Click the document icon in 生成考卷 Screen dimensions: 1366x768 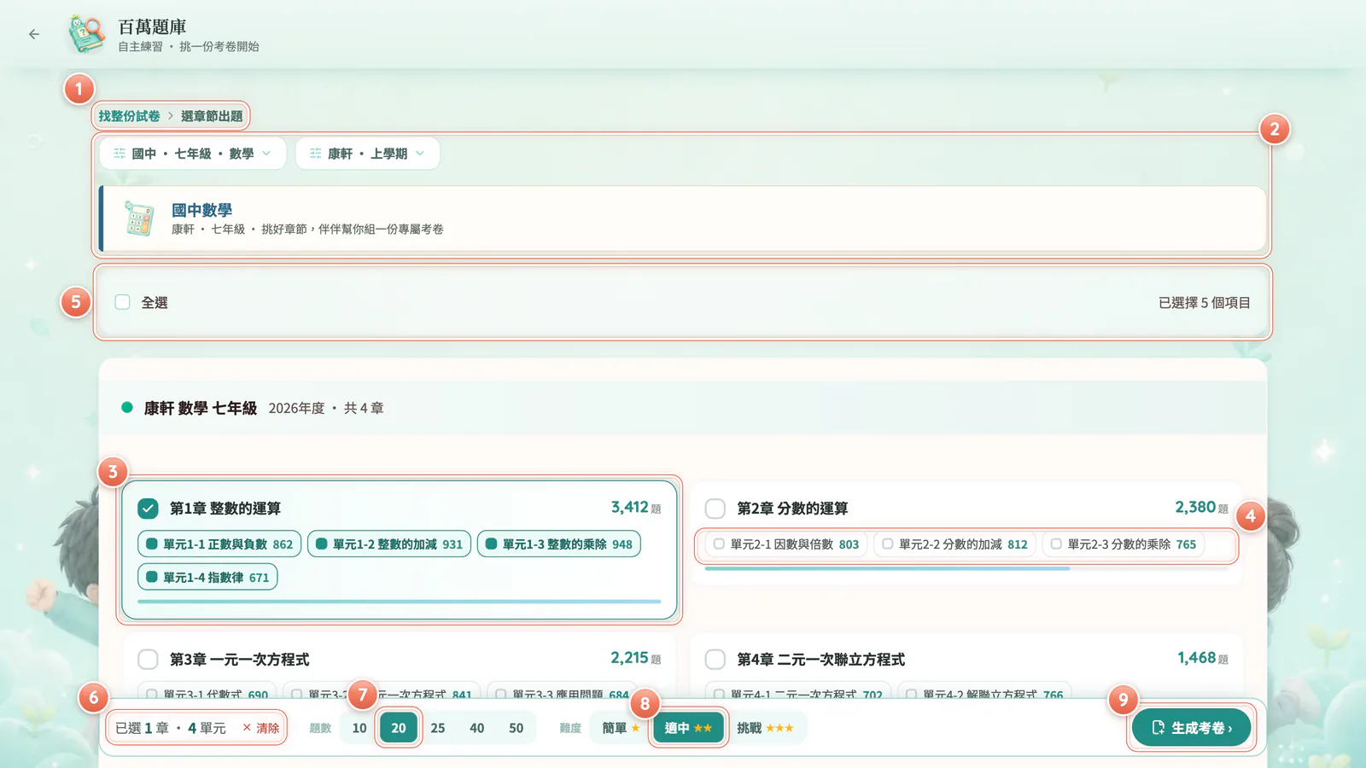click(1159, 728)
